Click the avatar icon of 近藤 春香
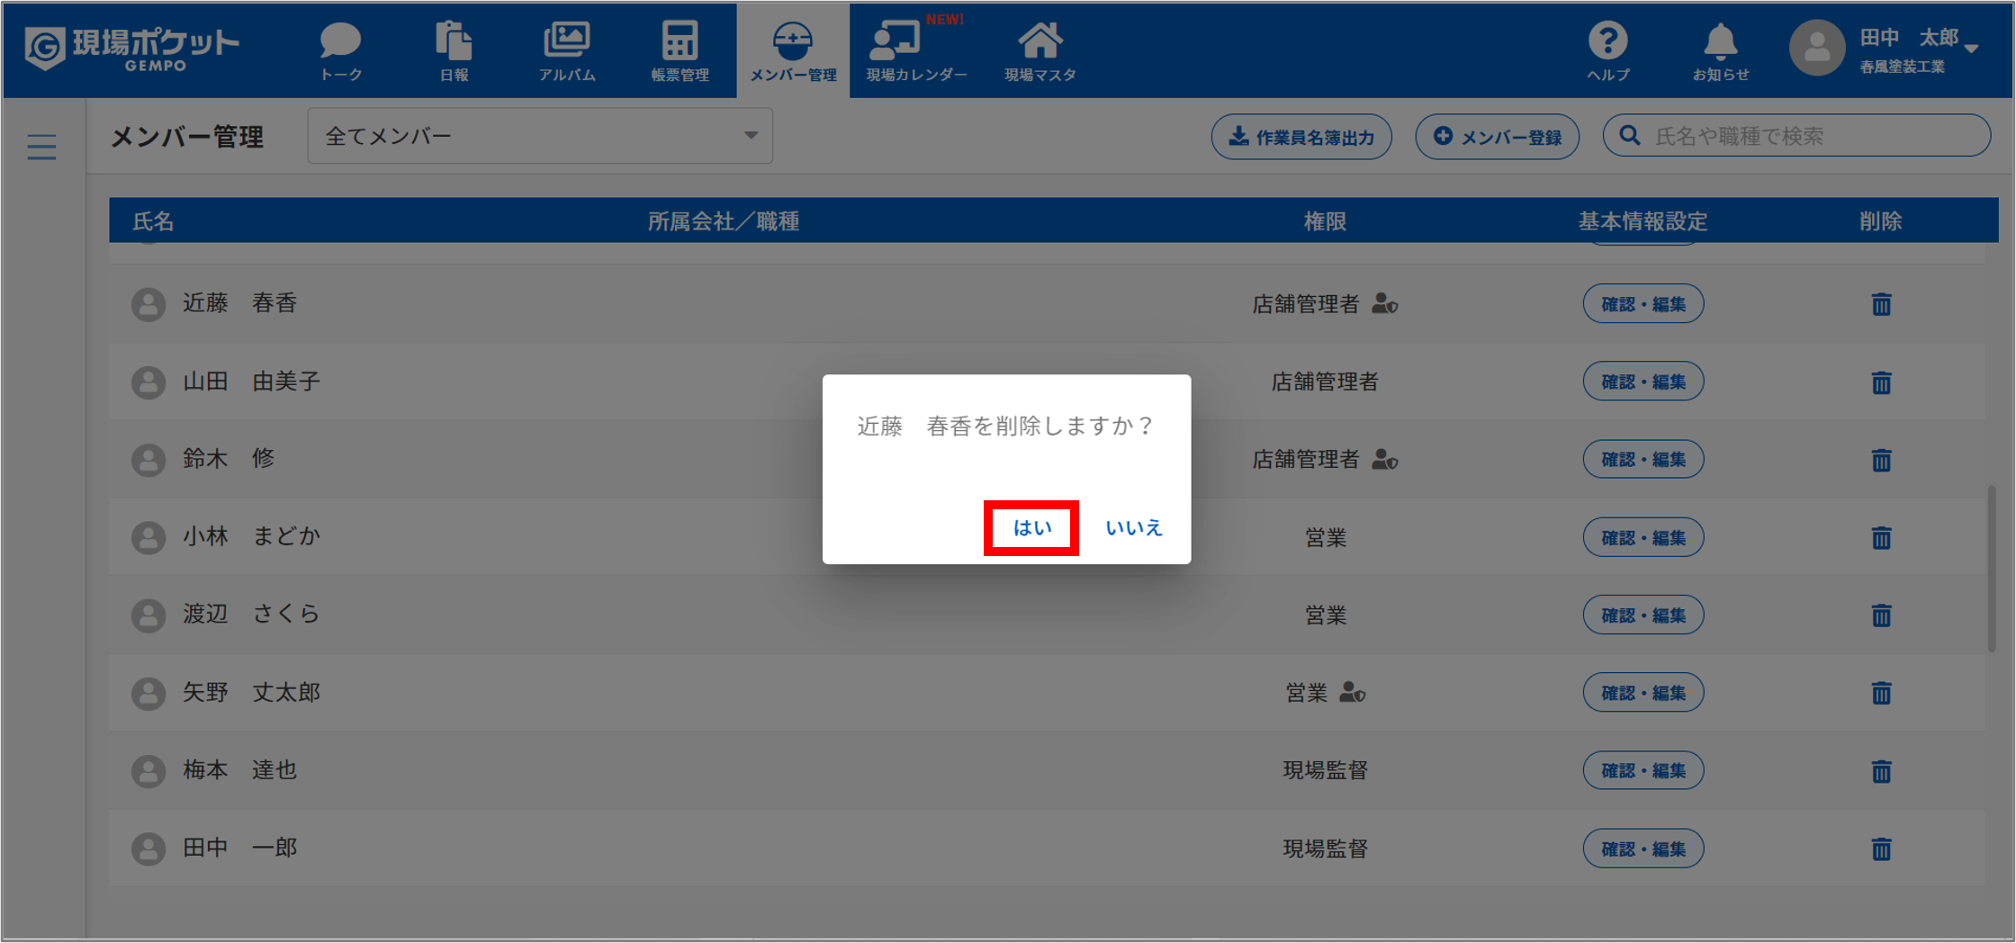This screenshot has width=2016, height=943. [x=148, y=304]
